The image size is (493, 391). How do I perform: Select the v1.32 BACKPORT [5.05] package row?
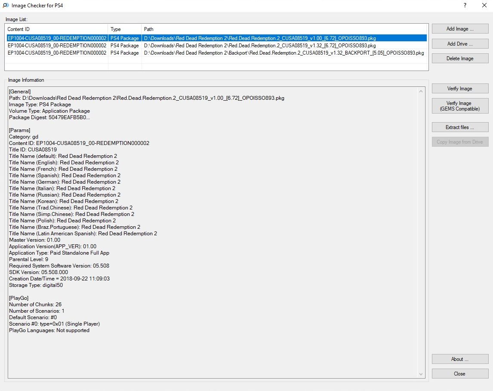tap(217, 53)
